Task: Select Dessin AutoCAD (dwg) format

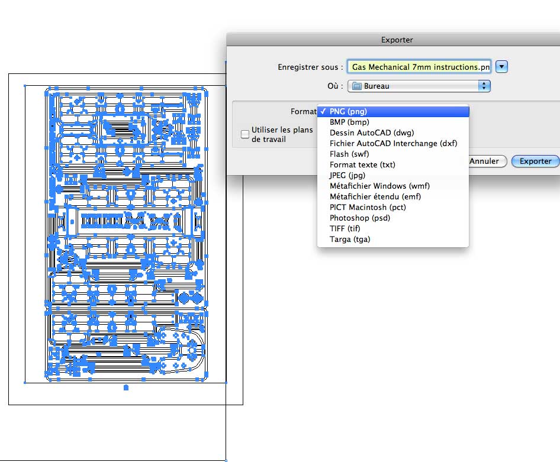Action: (393, 133)
